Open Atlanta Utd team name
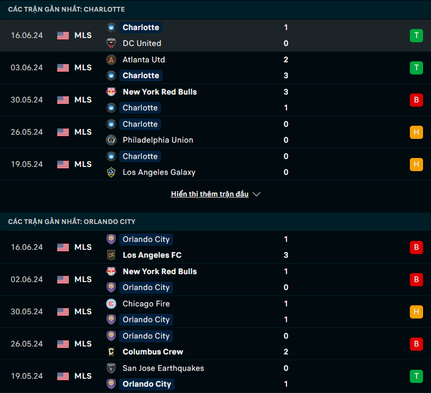This screenshot has height=393, width=431. click(144, 60)
